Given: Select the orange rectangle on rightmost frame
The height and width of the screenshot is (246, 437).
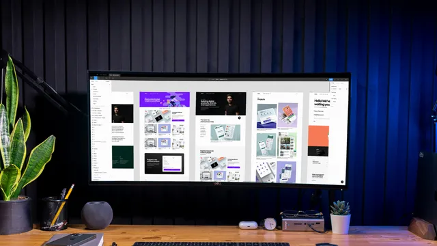Looking at the screenshot, I should [318, 136].
